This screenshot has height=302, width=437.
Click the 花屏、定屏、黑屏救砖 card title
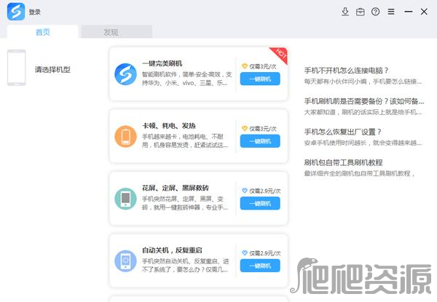(x=176, y=188)
